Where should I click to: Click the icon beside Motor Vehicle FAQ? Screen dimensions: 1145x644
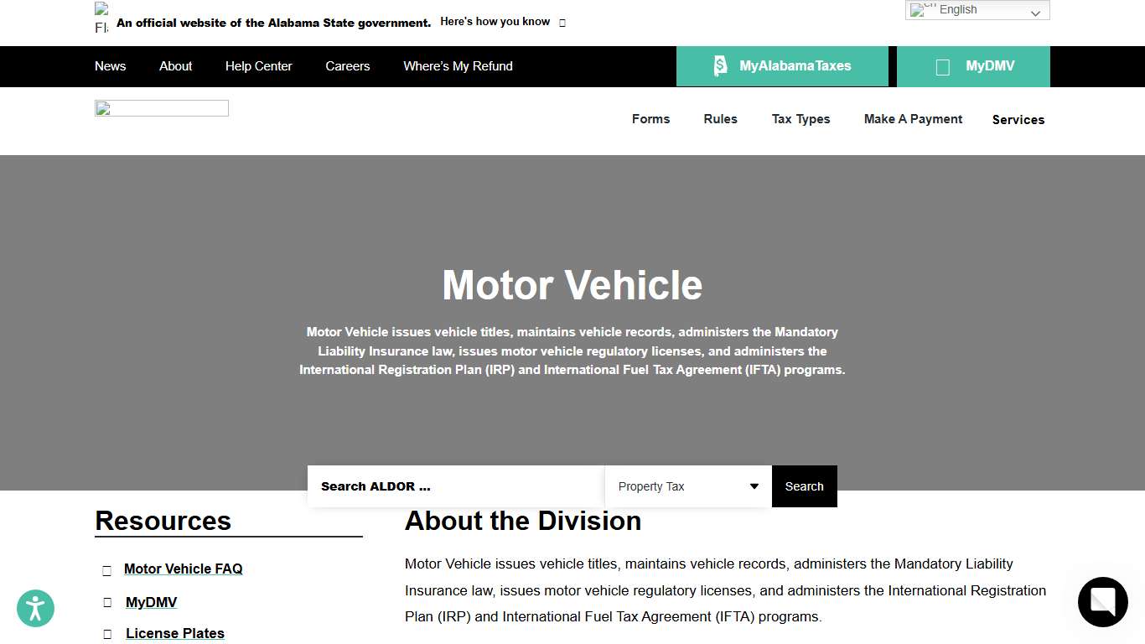[x=106, y=570]
